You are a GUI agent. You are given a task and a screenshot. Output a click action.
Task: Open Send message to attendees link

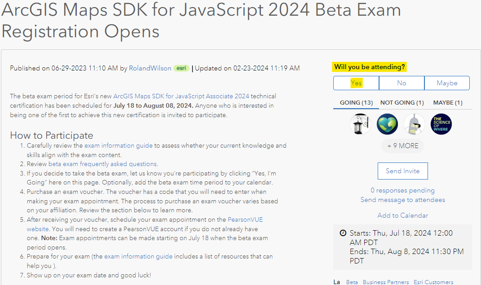[x=402, y=200]
